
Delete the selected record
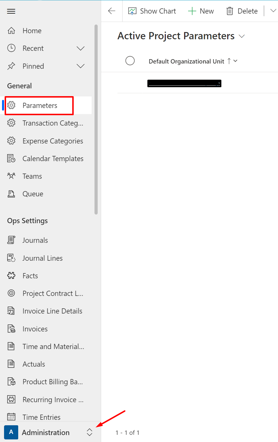(x=242, y=11)
